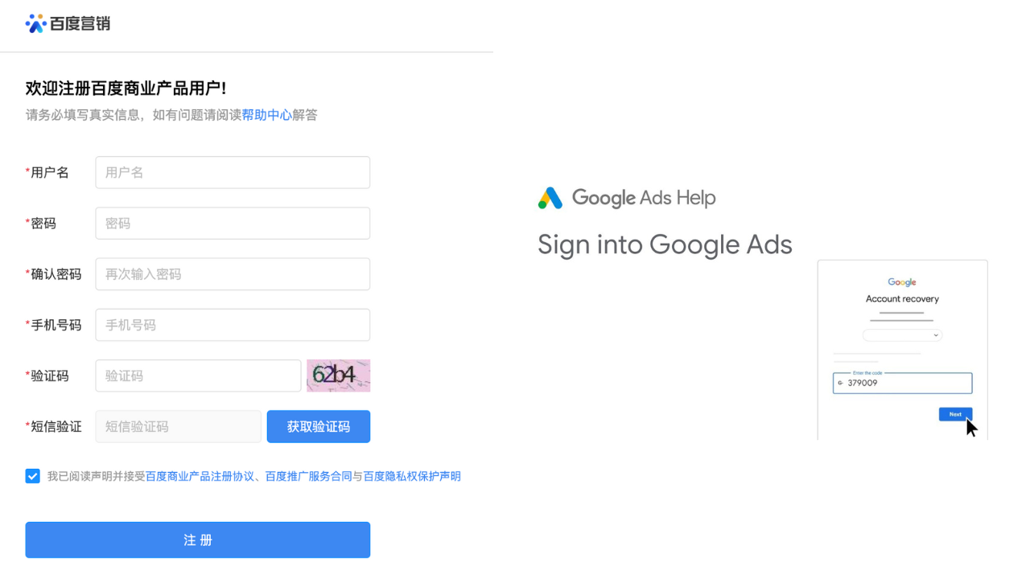
Task: Click the key icon in the code field
Action: (x=840, y=383)
